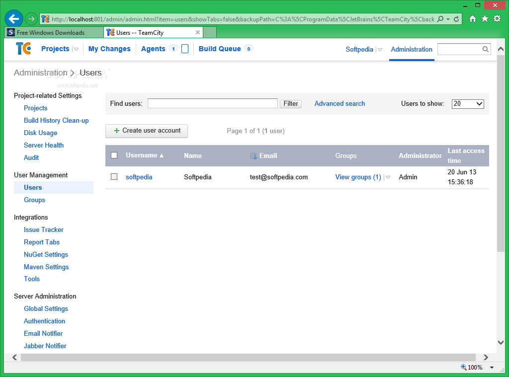Click in the Find users input field
Viewport: 509px width, 377px height.
213,103
